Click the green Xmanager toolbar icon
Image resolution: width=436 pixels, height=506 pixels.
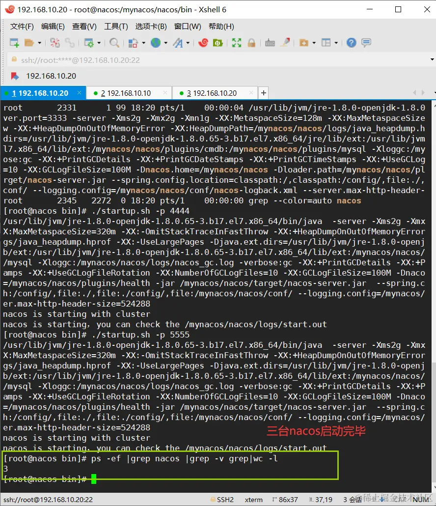pyautogui.click(x=218, y=43)
